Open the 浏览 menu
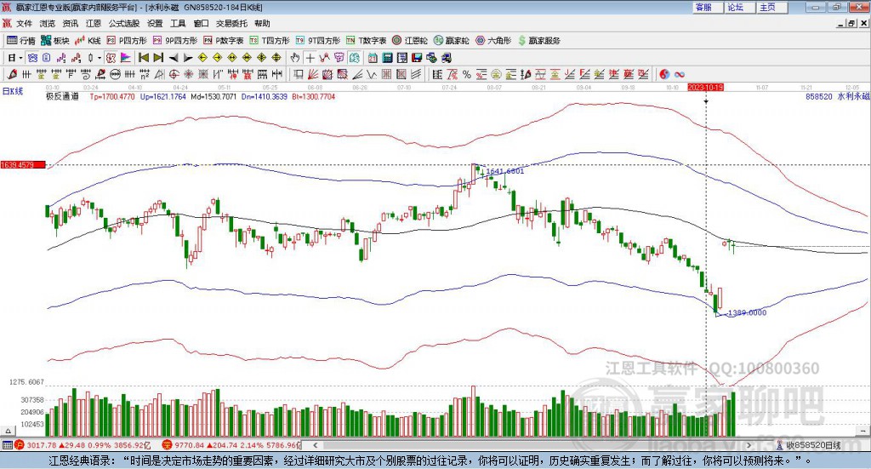This screenshot has height=469, width=871. coord(48,23)
